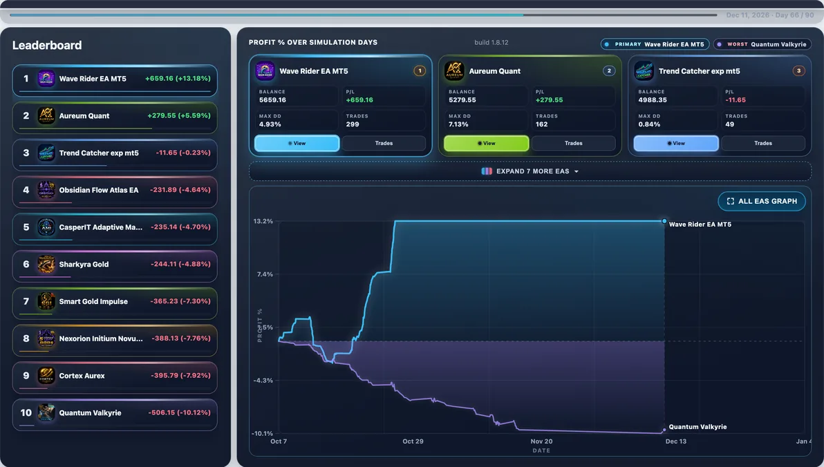Click the -506.15 (-10.12%) loss value

[179, 412]
